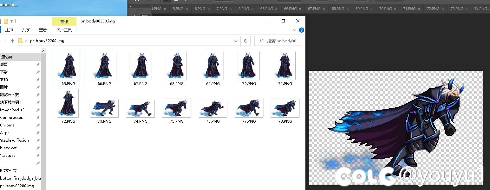Click the search box for pr_body80200

(278, 41)
